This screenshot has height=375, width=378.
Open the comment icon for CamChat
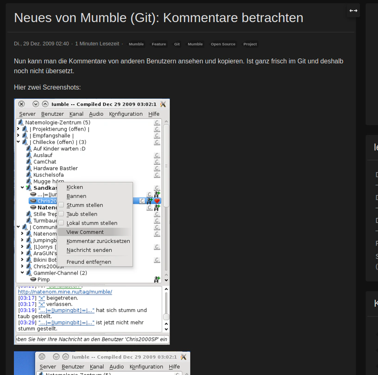point(157,162)
